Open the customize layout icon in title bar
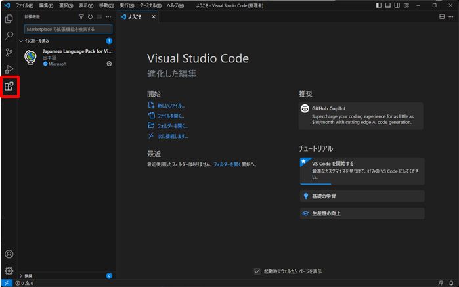 (406, 5)
